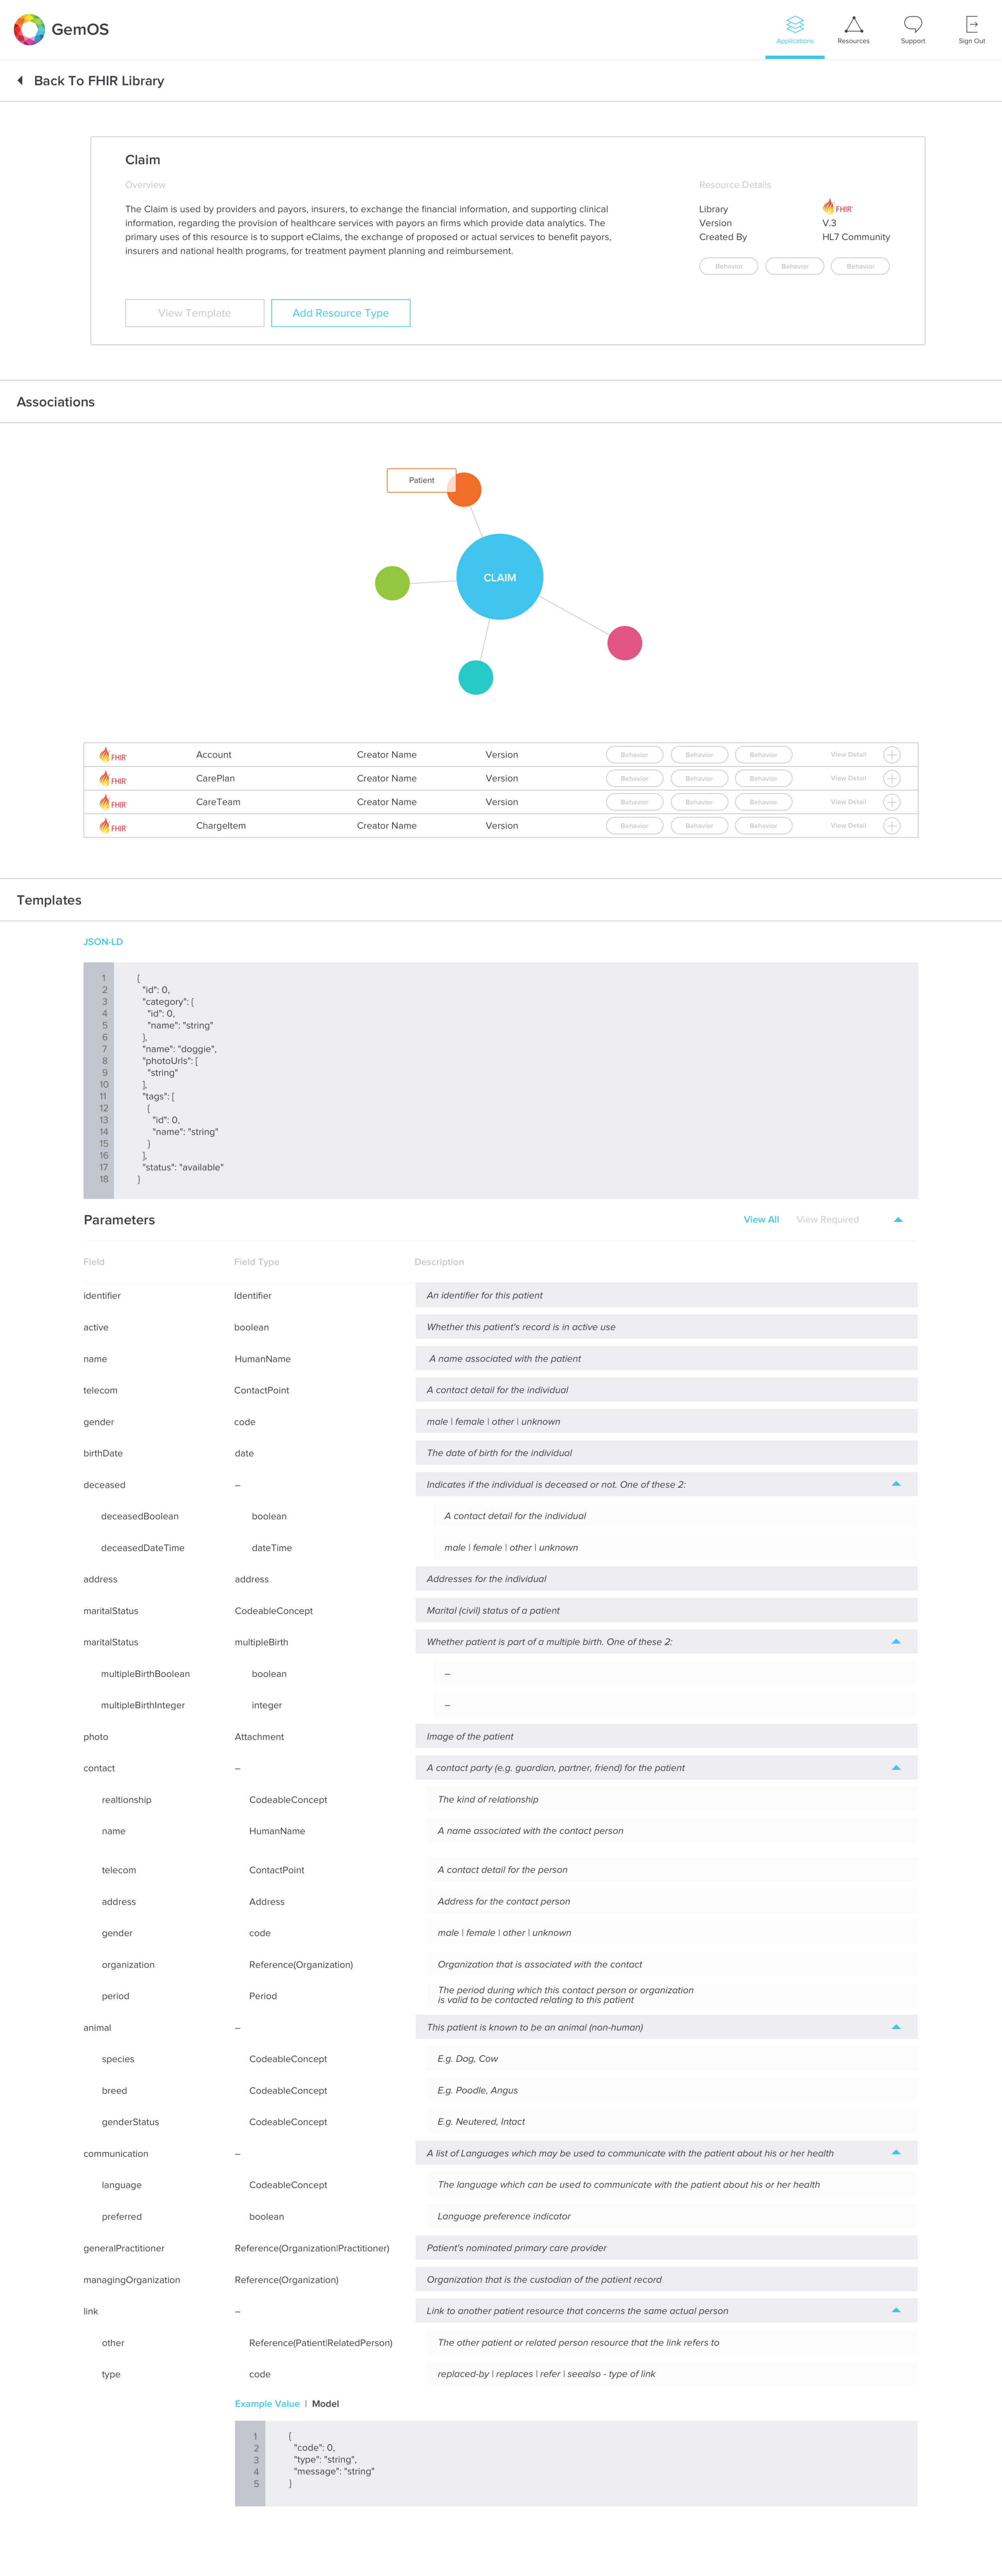
Task: Show View All parameters
Action: 761,1220
